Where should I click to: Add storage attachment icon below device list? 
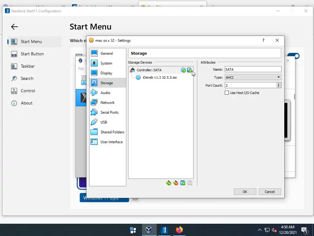pos(183,183)
